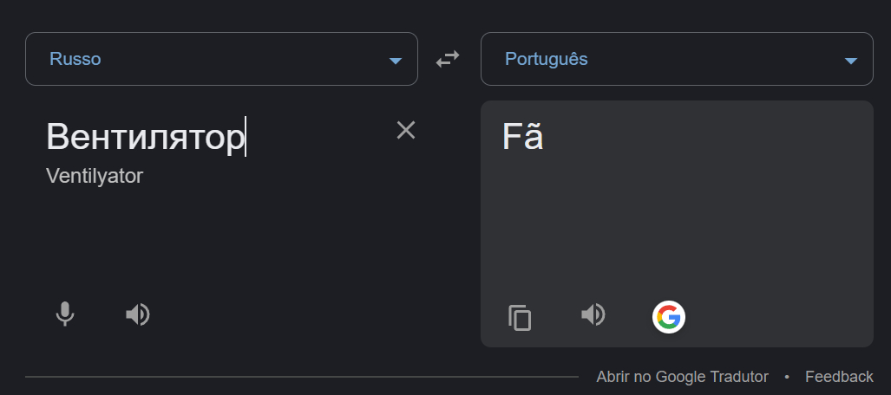This screenshot has width=891, height=395.
Task: Play audio of the Portuguese translation
Action: pos(593,314)
